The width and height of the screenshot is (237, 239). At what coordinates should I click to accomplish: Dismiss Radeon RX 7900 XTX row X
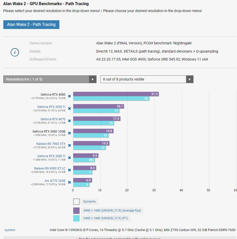[x=69, y=145]
